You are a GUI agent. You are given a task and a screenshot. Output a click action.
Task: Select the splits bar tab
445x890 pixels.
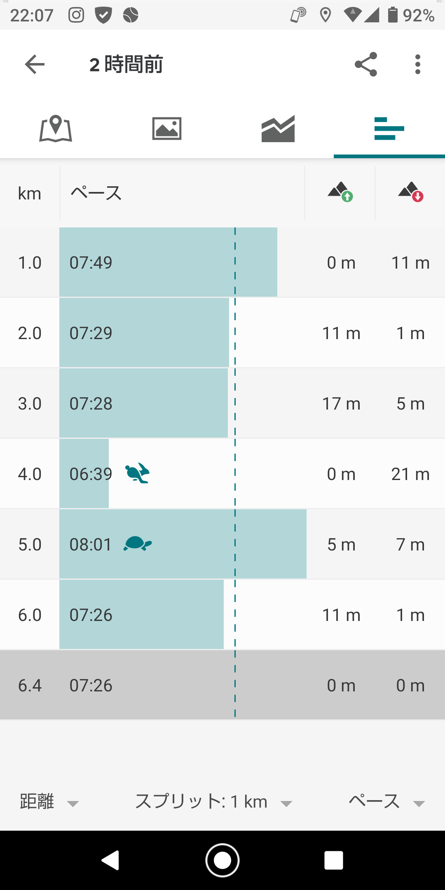click(x=389, y=129)
